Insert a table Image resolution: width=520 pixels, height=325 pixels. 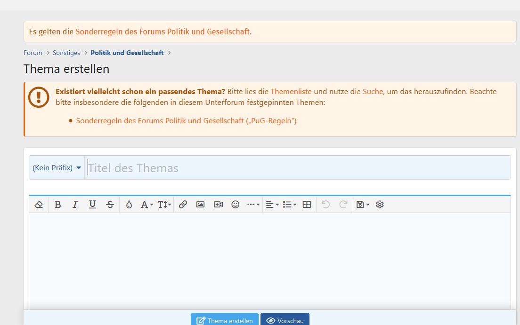pyautogui.click(x=307, y=205)
